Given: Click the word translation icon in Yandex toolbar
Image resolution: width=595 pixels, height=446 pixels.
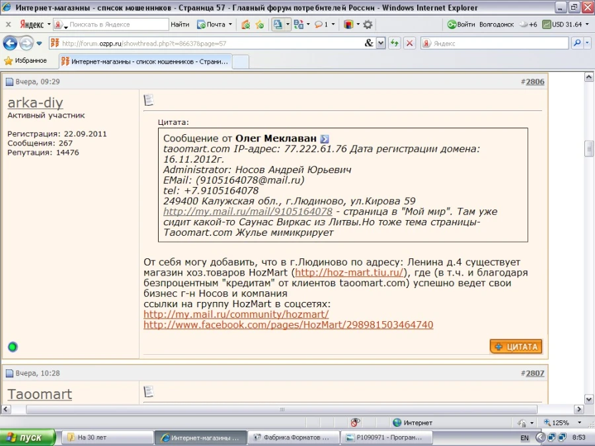Looking at the screenshot, I should 299,24.
